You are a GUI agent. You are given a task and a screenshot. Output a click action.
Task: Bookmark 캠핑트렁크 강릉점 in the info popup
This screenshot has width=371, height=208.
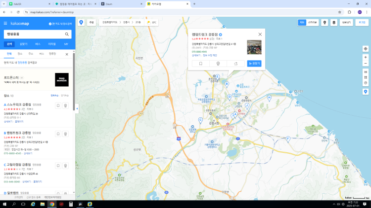201,64
